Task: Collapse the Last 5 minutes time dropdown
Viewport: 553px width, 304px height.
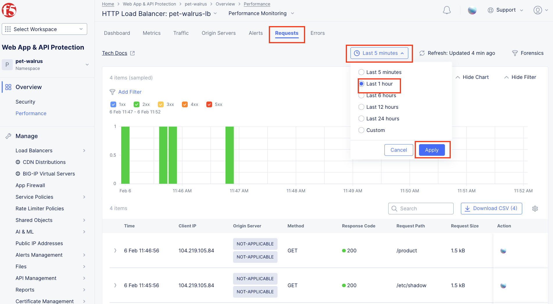Action: tap(379, 53)
